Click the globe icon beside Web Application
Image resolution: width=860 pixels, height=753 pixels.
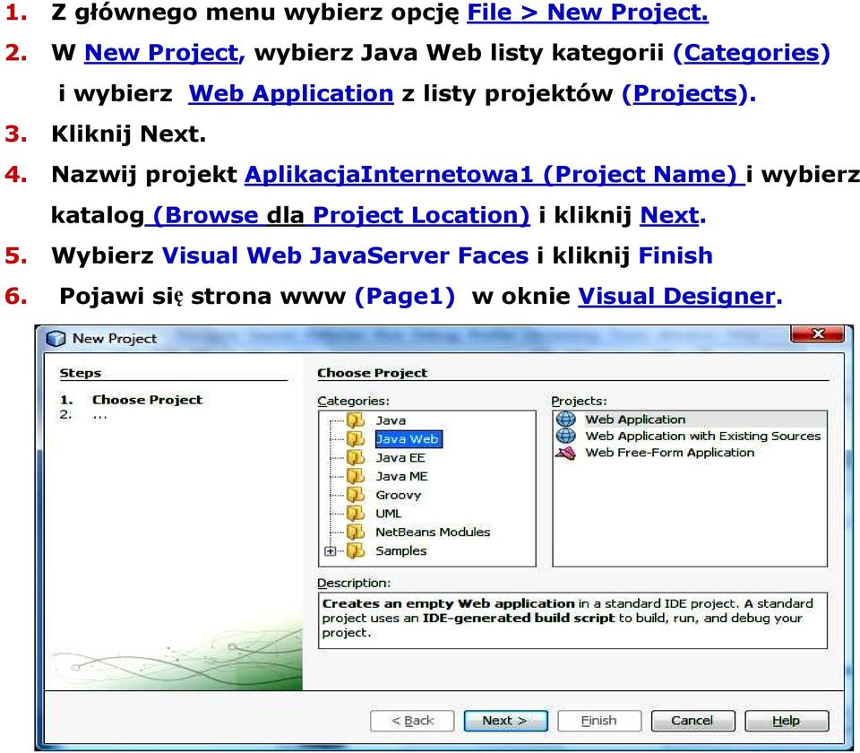[x=566, y=420]
